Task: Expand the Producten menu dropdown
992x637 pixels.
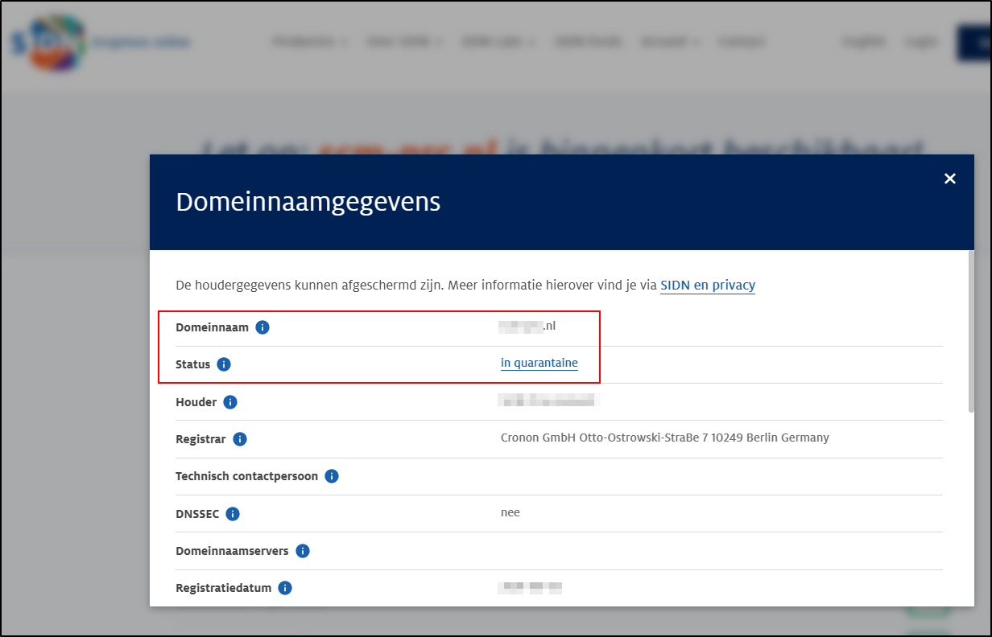Action: click(310, 42)
